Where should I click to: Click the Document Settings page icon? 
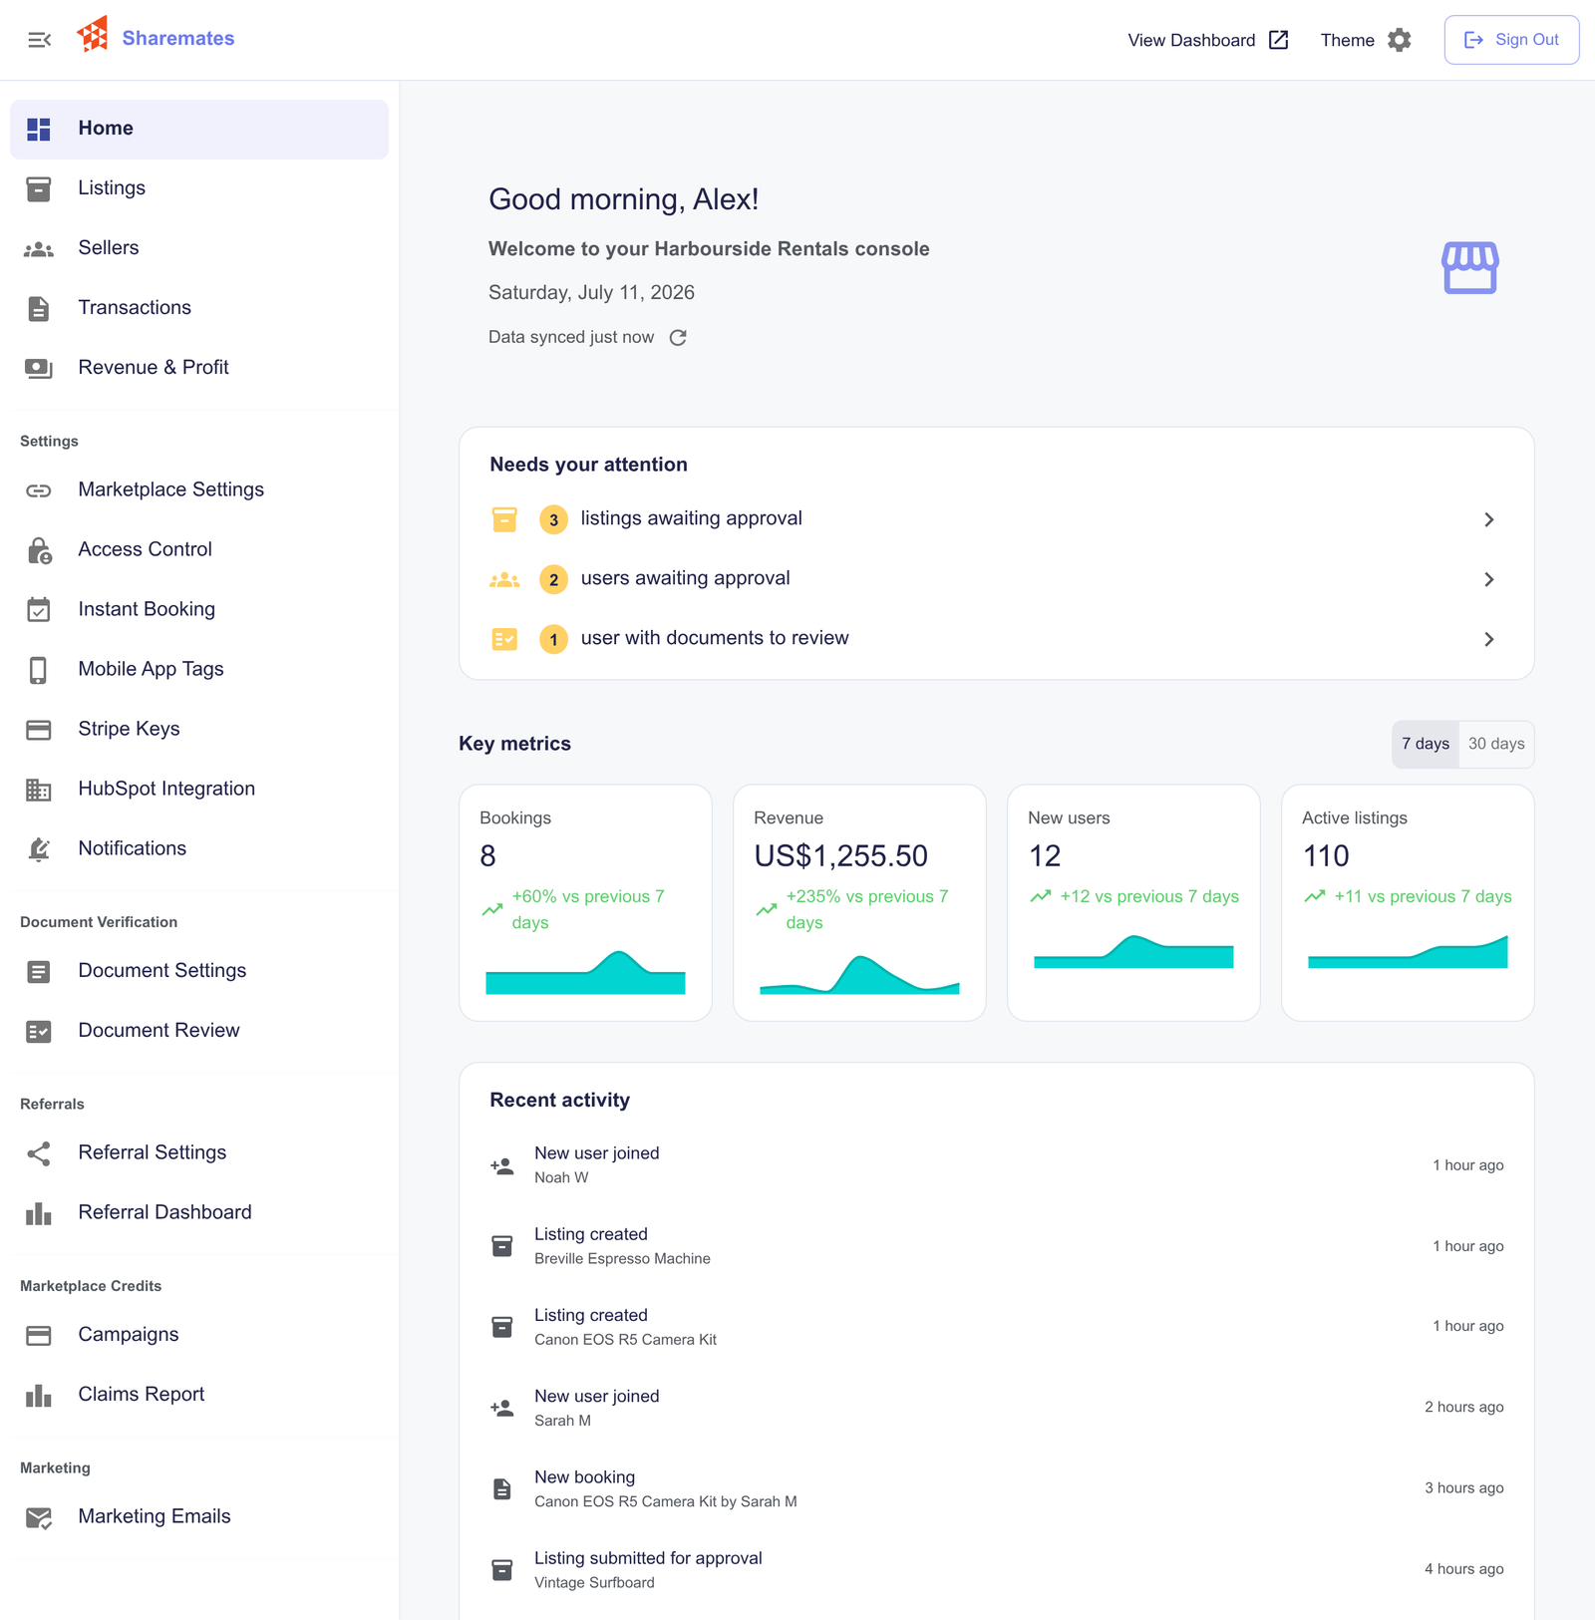click(x=39, y=972)
